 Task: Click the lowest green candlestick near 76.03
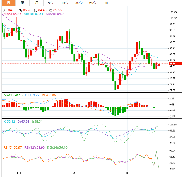(115, 85)
